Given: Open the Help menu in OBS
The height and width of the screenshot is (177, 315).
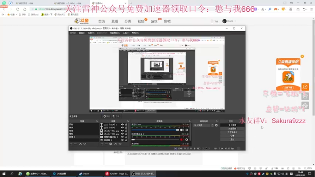Looking at the screenshot, I should (x=135, y=33).
